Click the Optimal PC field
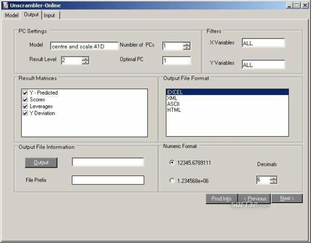This screenshot has width=311, height=243. [176, 60]
